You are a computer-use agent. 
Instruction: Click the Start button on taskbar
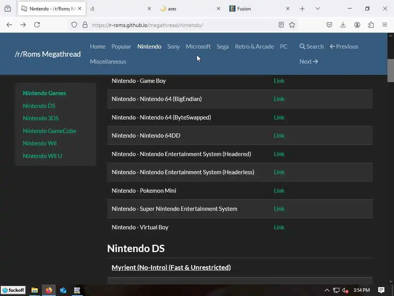coord(13,290)
